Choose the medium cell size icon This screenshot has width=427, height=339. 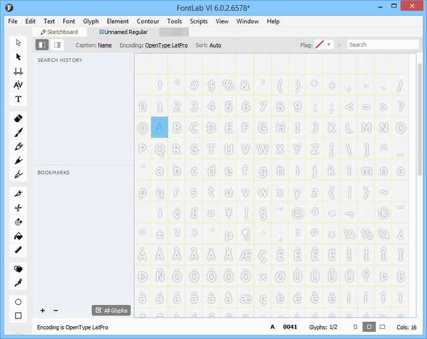click(369, 327)
